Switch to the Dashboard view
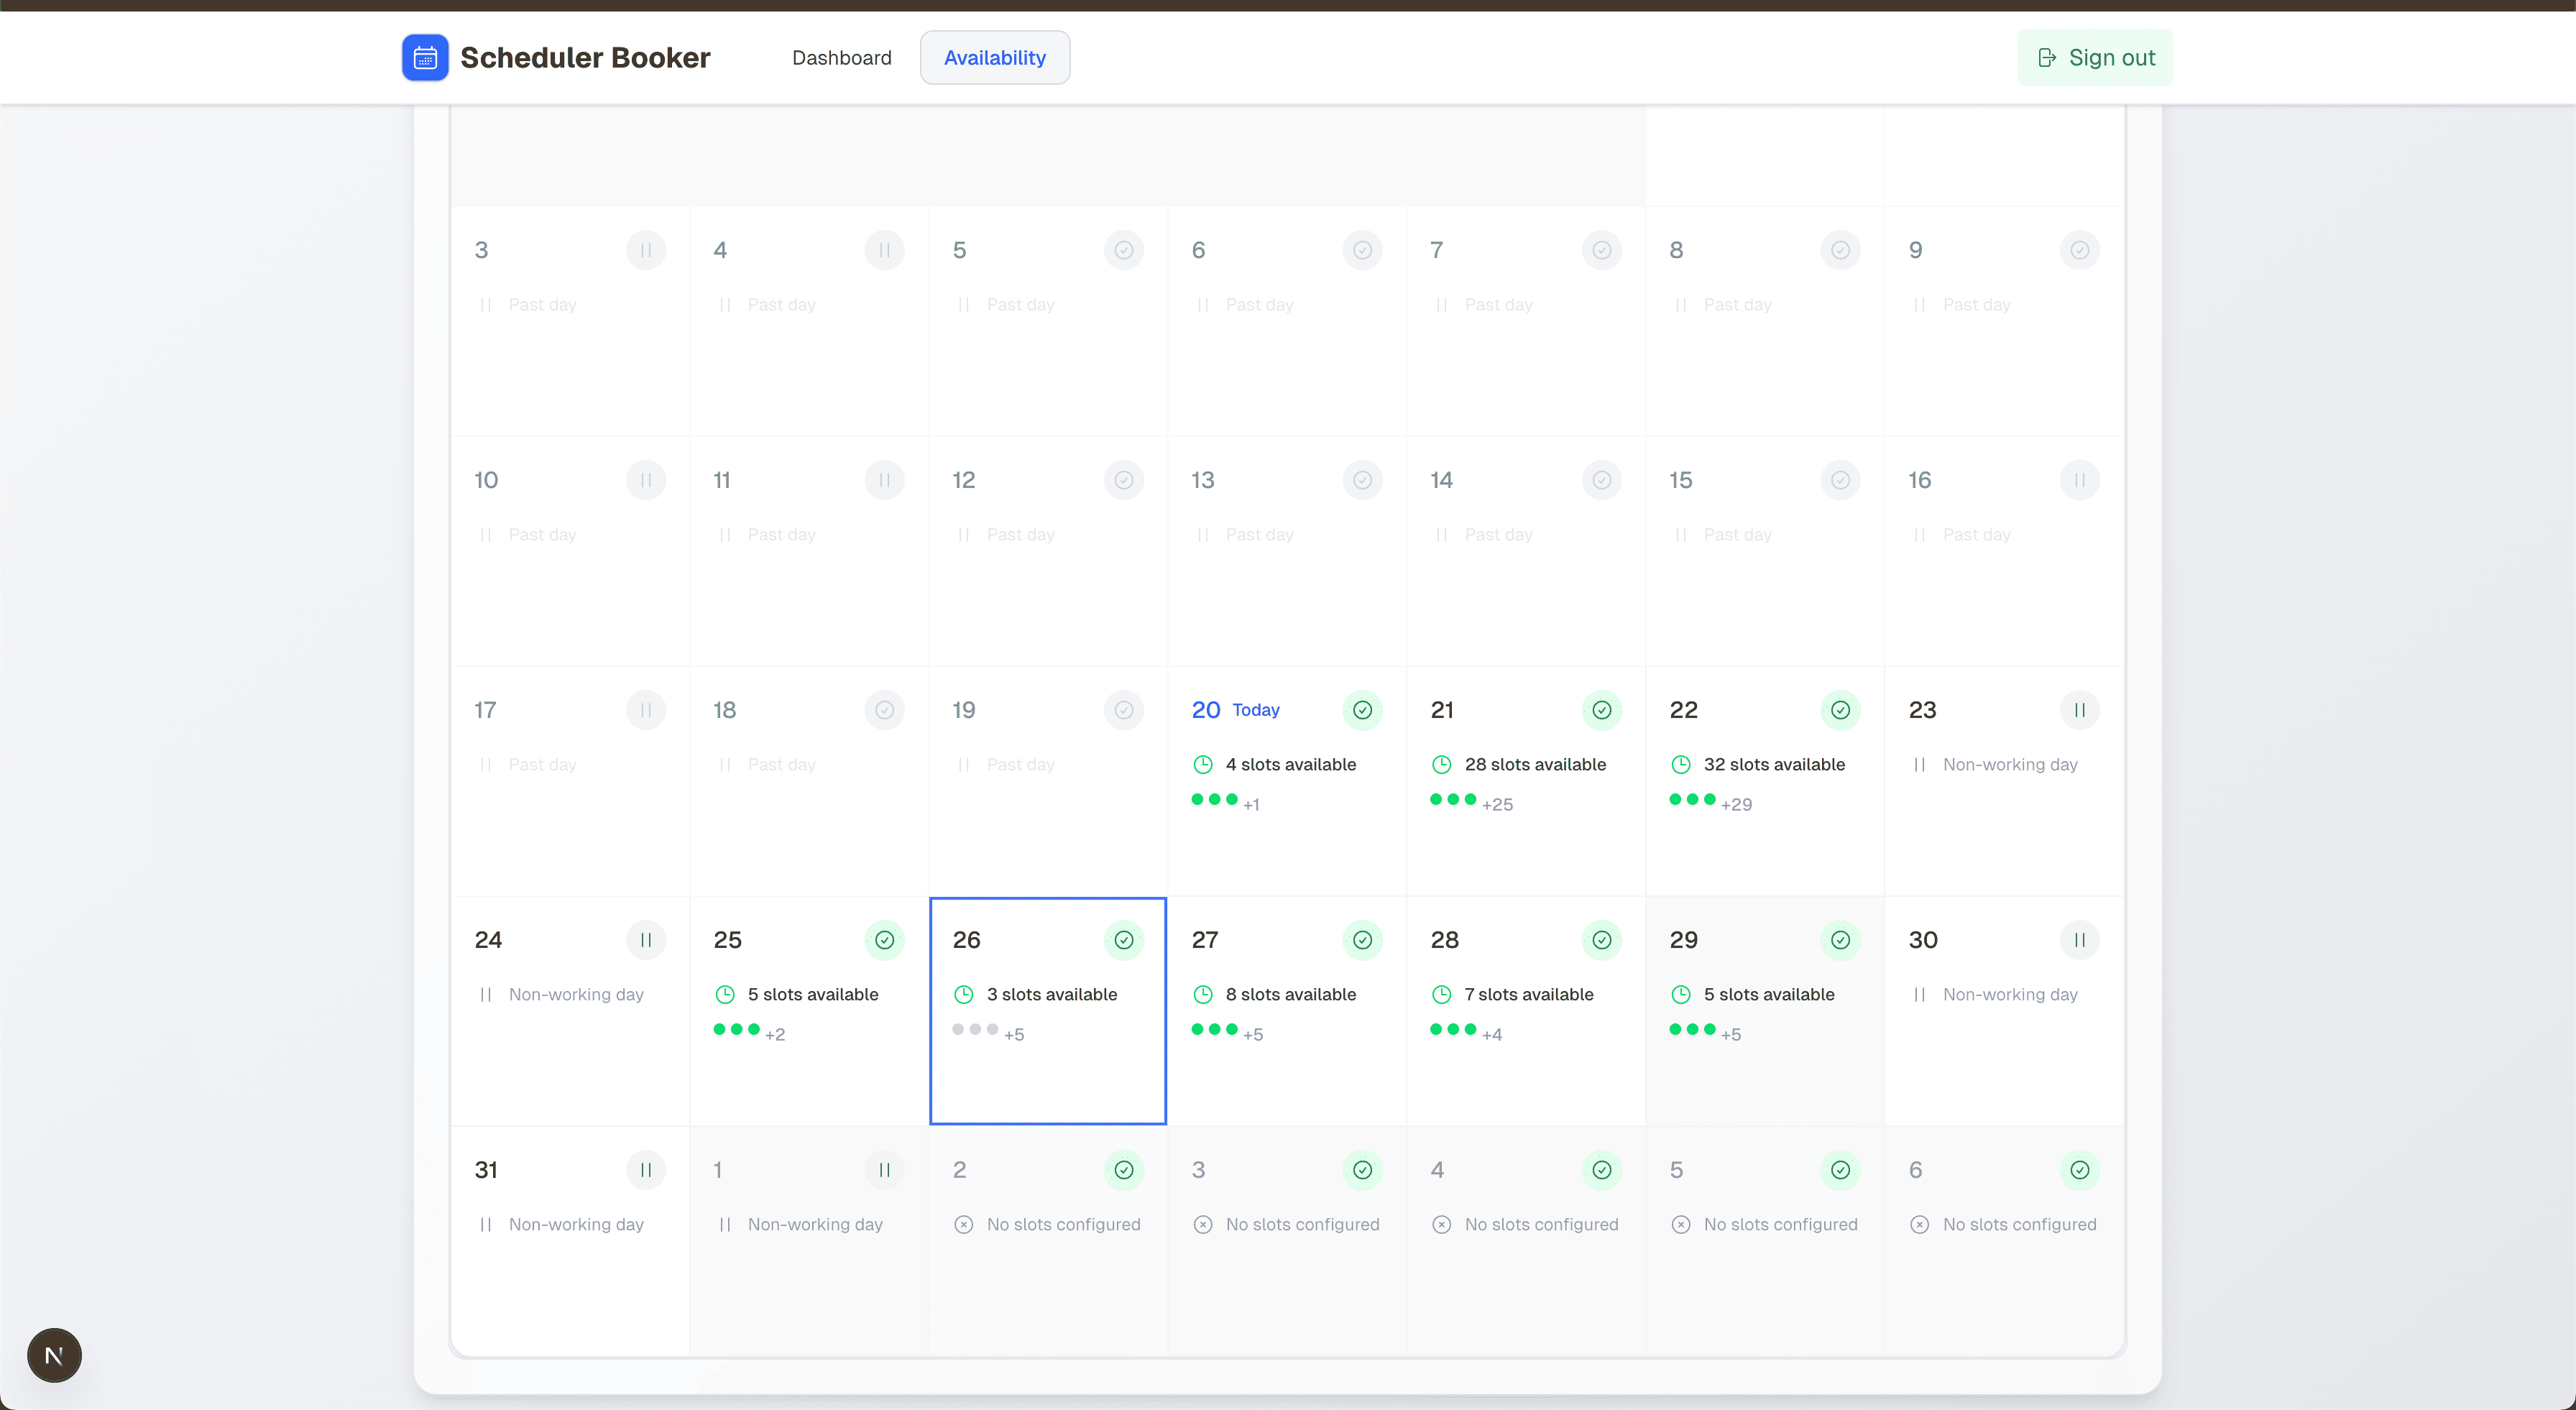This screenshot has width=2576, height=1410. [841, 57]
